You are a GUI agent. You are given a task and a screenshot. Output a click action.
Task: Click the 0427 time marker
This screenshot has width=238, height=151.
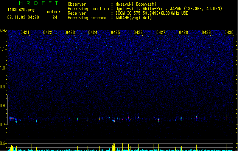(161, 32)
